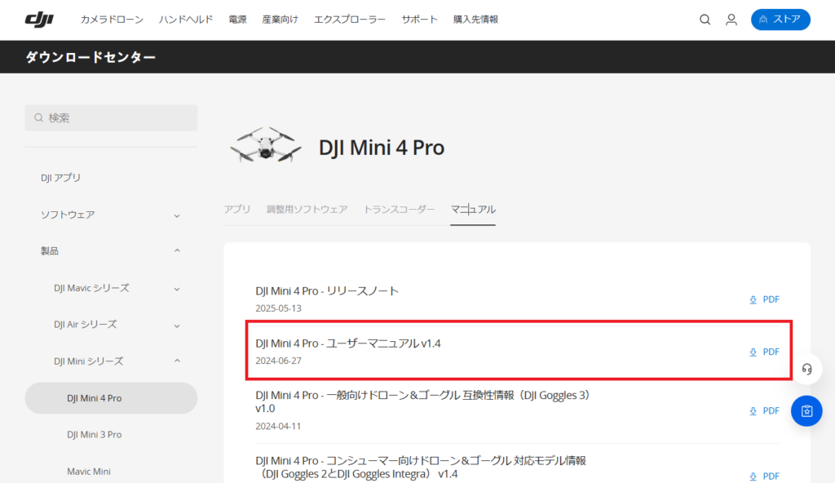This screenshot has width=835, height=483.
Task: Click the ユーザーマニュアル v1.4 document title
Action: tap(348, 343)
